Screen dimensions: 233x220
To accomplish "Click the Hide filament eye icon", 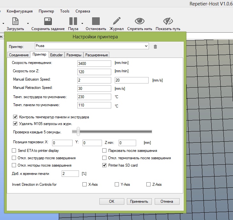I will [139, 21].
